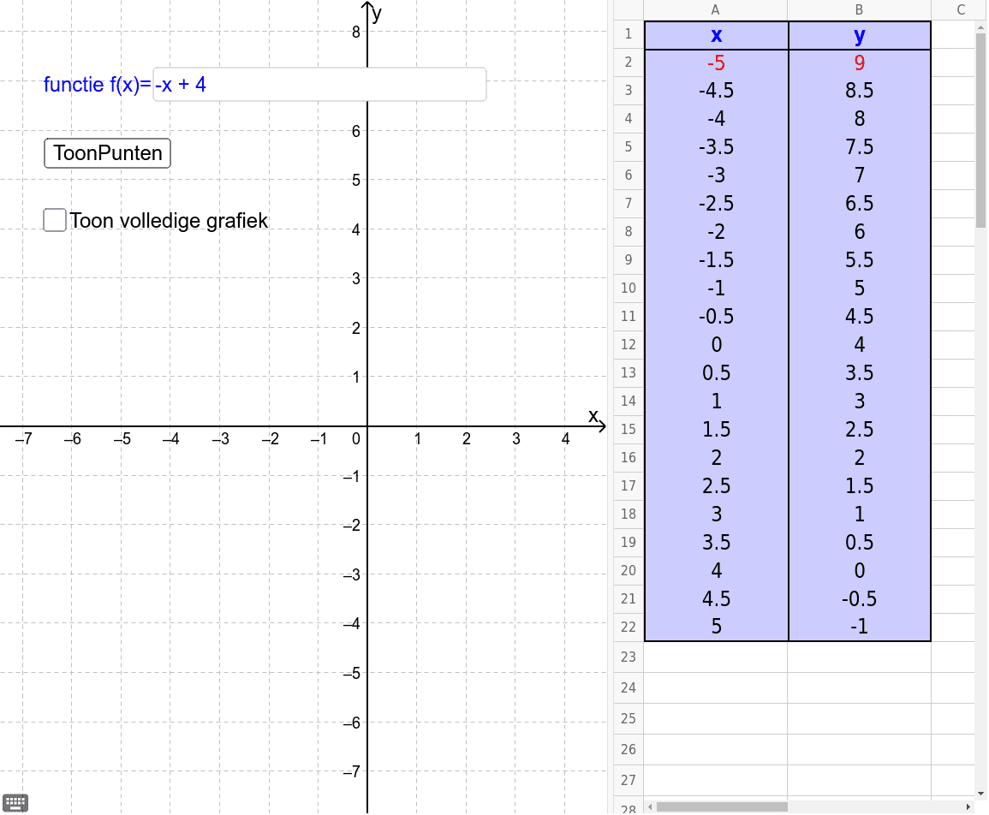
Task: Select cell A11 with value -0.5
Action: point(716,317)
